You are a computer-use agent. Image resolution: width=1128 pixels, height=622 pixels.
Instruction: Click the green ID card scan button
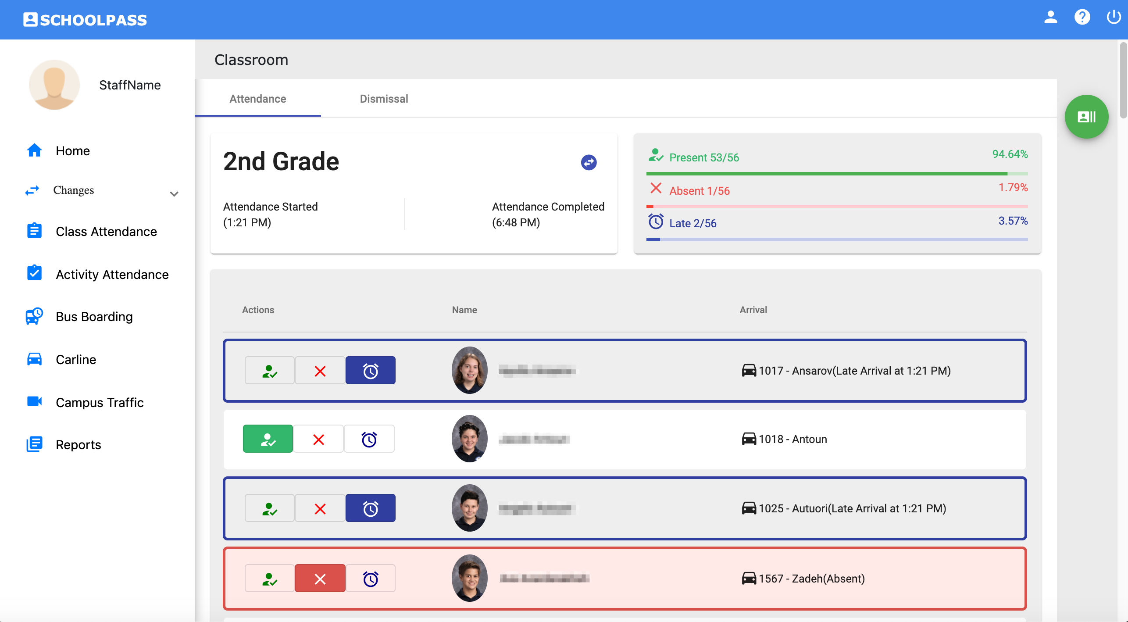pos(1086,117)
